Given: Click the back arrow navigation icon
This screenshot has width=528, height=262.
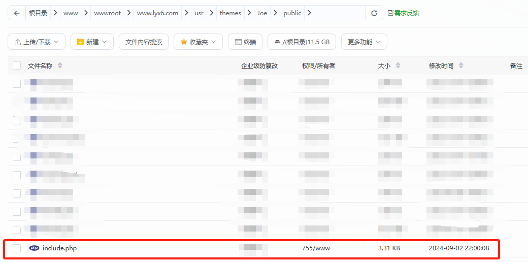Looking at the screenshot, I should (x=17, y=13).
